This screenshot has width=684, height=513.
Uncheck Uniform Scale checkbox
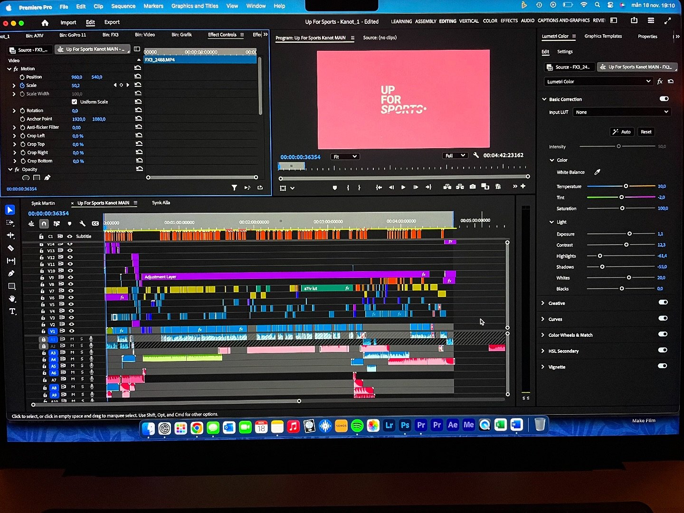pos(74,102)
